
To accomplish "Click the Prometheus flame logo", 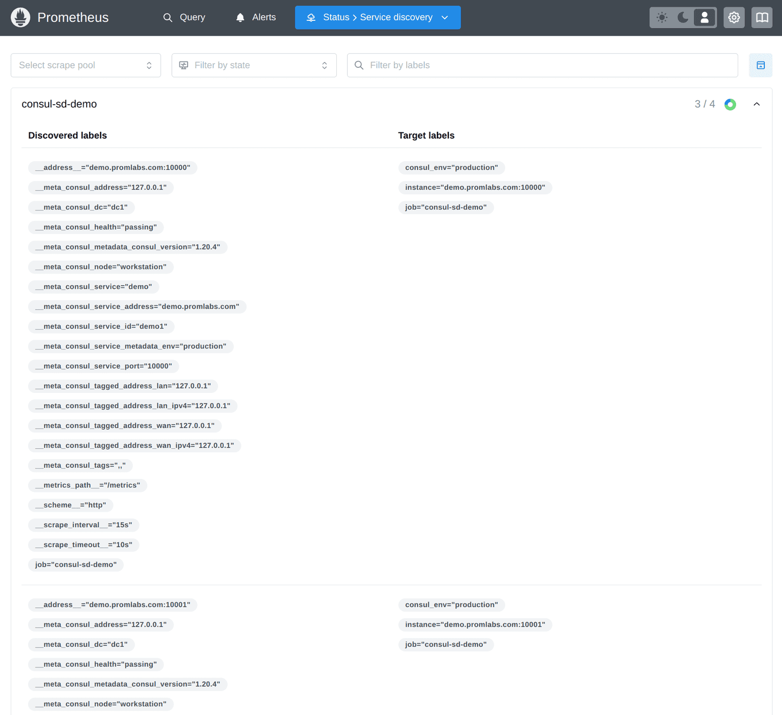I will point(20,17).
